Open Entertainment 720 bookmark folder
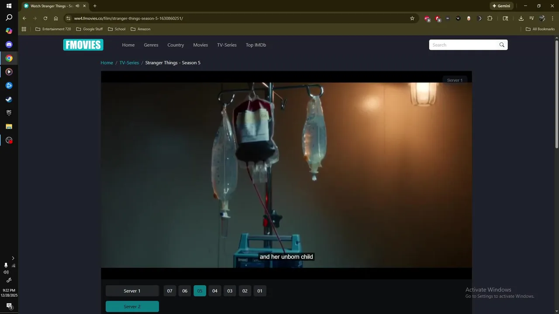This screenshot has width=559, height=314. pos(53,29)
